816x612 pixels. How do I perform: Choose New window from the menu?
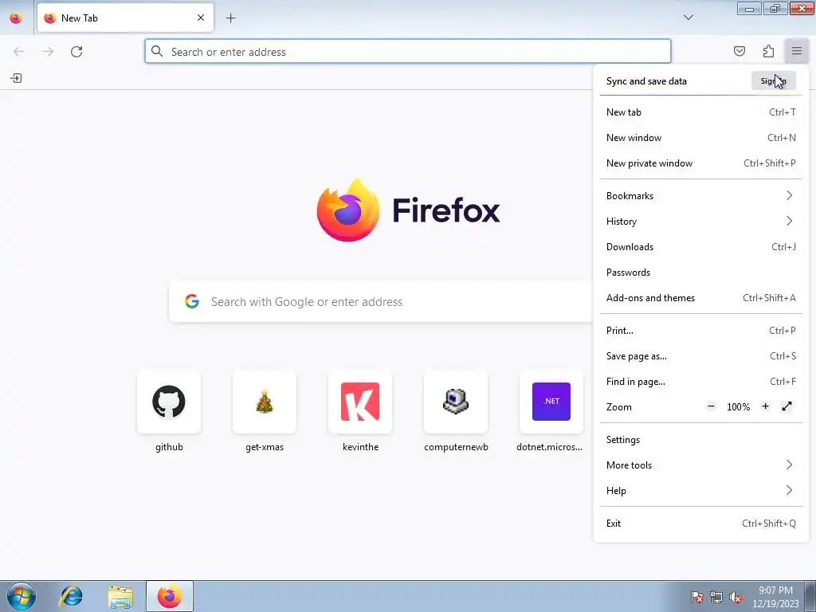point(700,137)
